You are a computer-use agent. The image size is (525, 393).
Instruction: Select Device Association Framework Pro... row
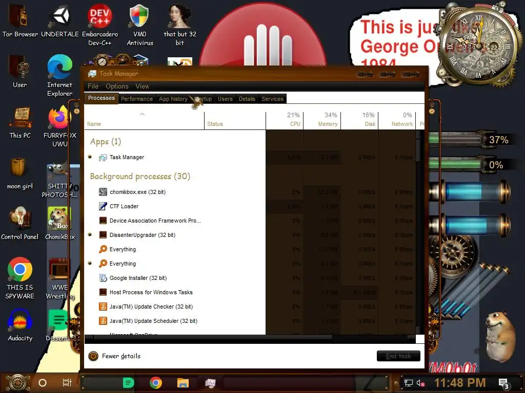250,221
